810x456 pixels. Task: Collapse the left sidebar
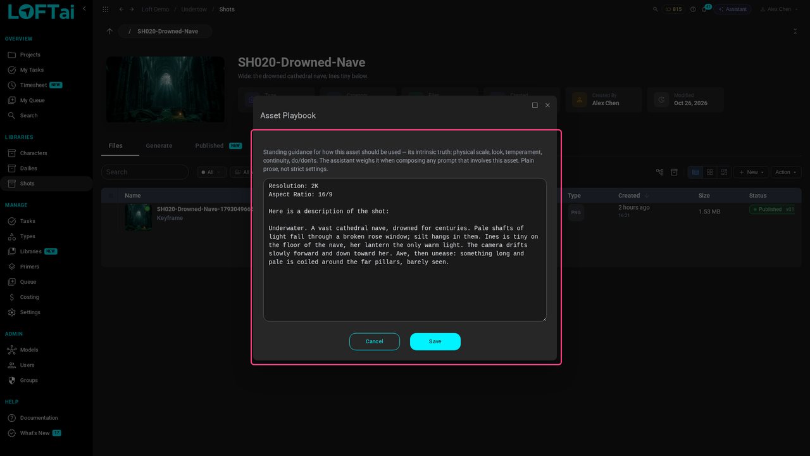click(x=84, y=8)
